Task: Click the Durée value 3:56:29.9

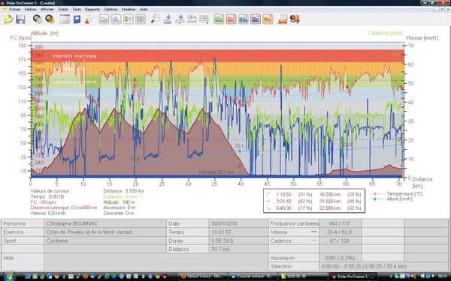Action: point(238,241)
